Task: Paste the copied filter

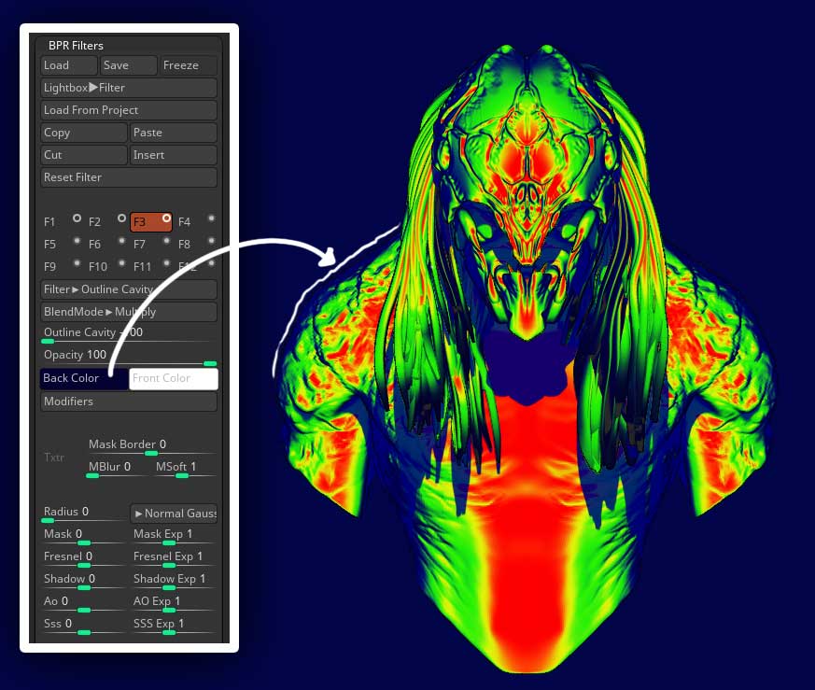Action: [173, 133]
